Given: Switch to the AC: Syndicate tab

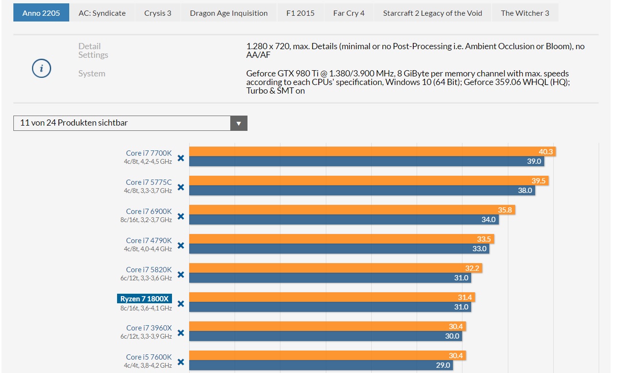Looking at the screenshot, I should click(x=102, y=13).
